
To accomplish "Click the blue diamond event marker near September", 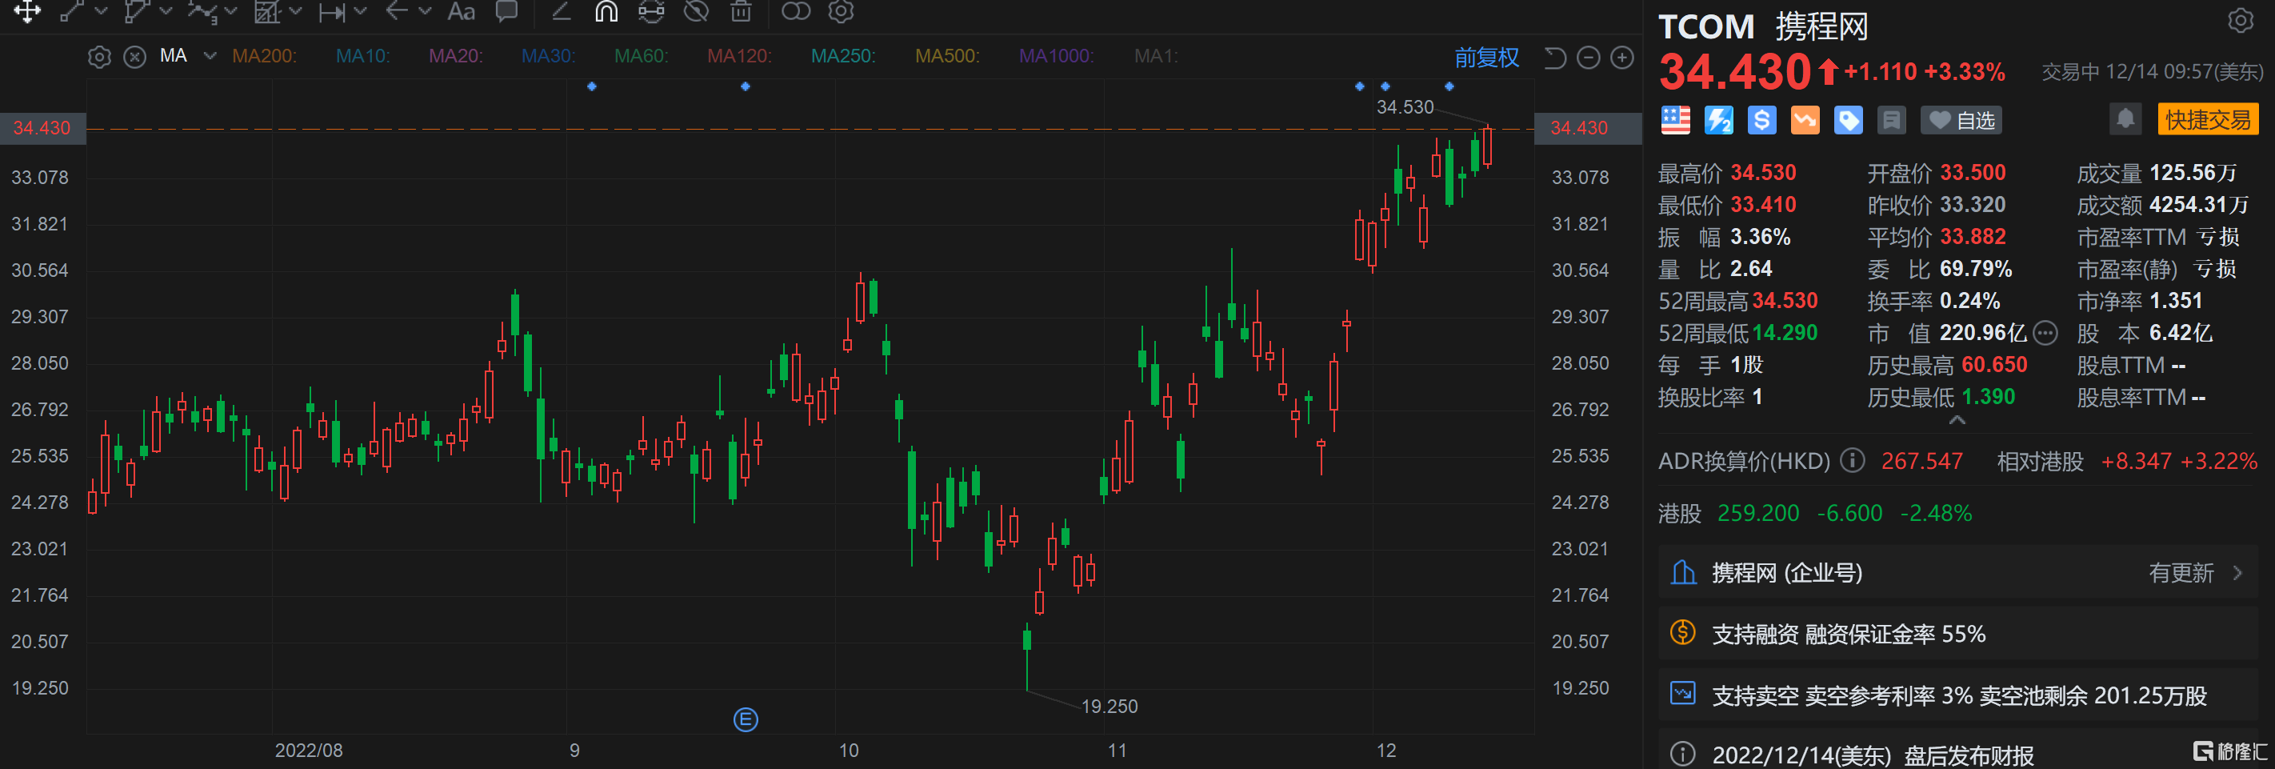I will point(592,86).
